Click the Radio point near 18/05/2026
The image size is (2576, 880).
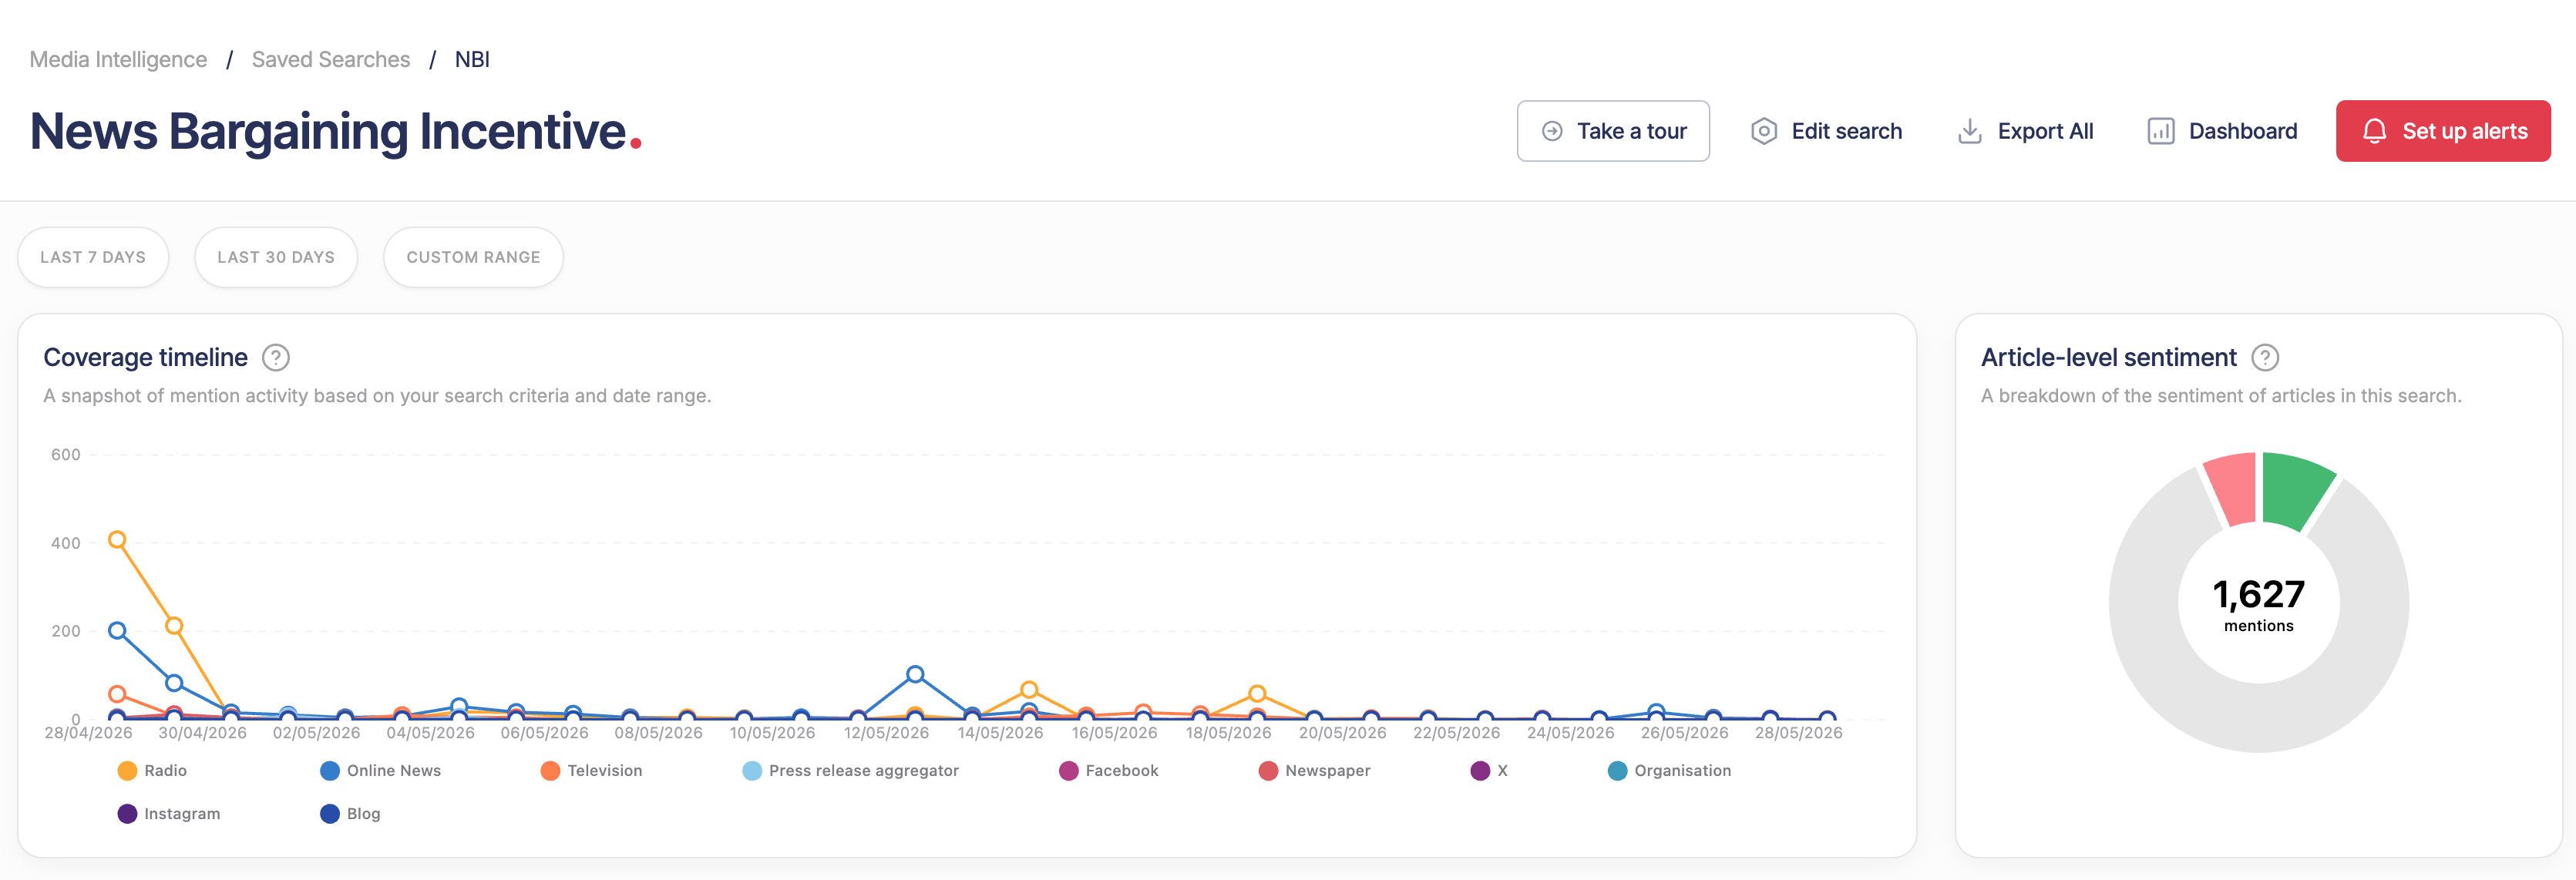tap(1257, 693)
